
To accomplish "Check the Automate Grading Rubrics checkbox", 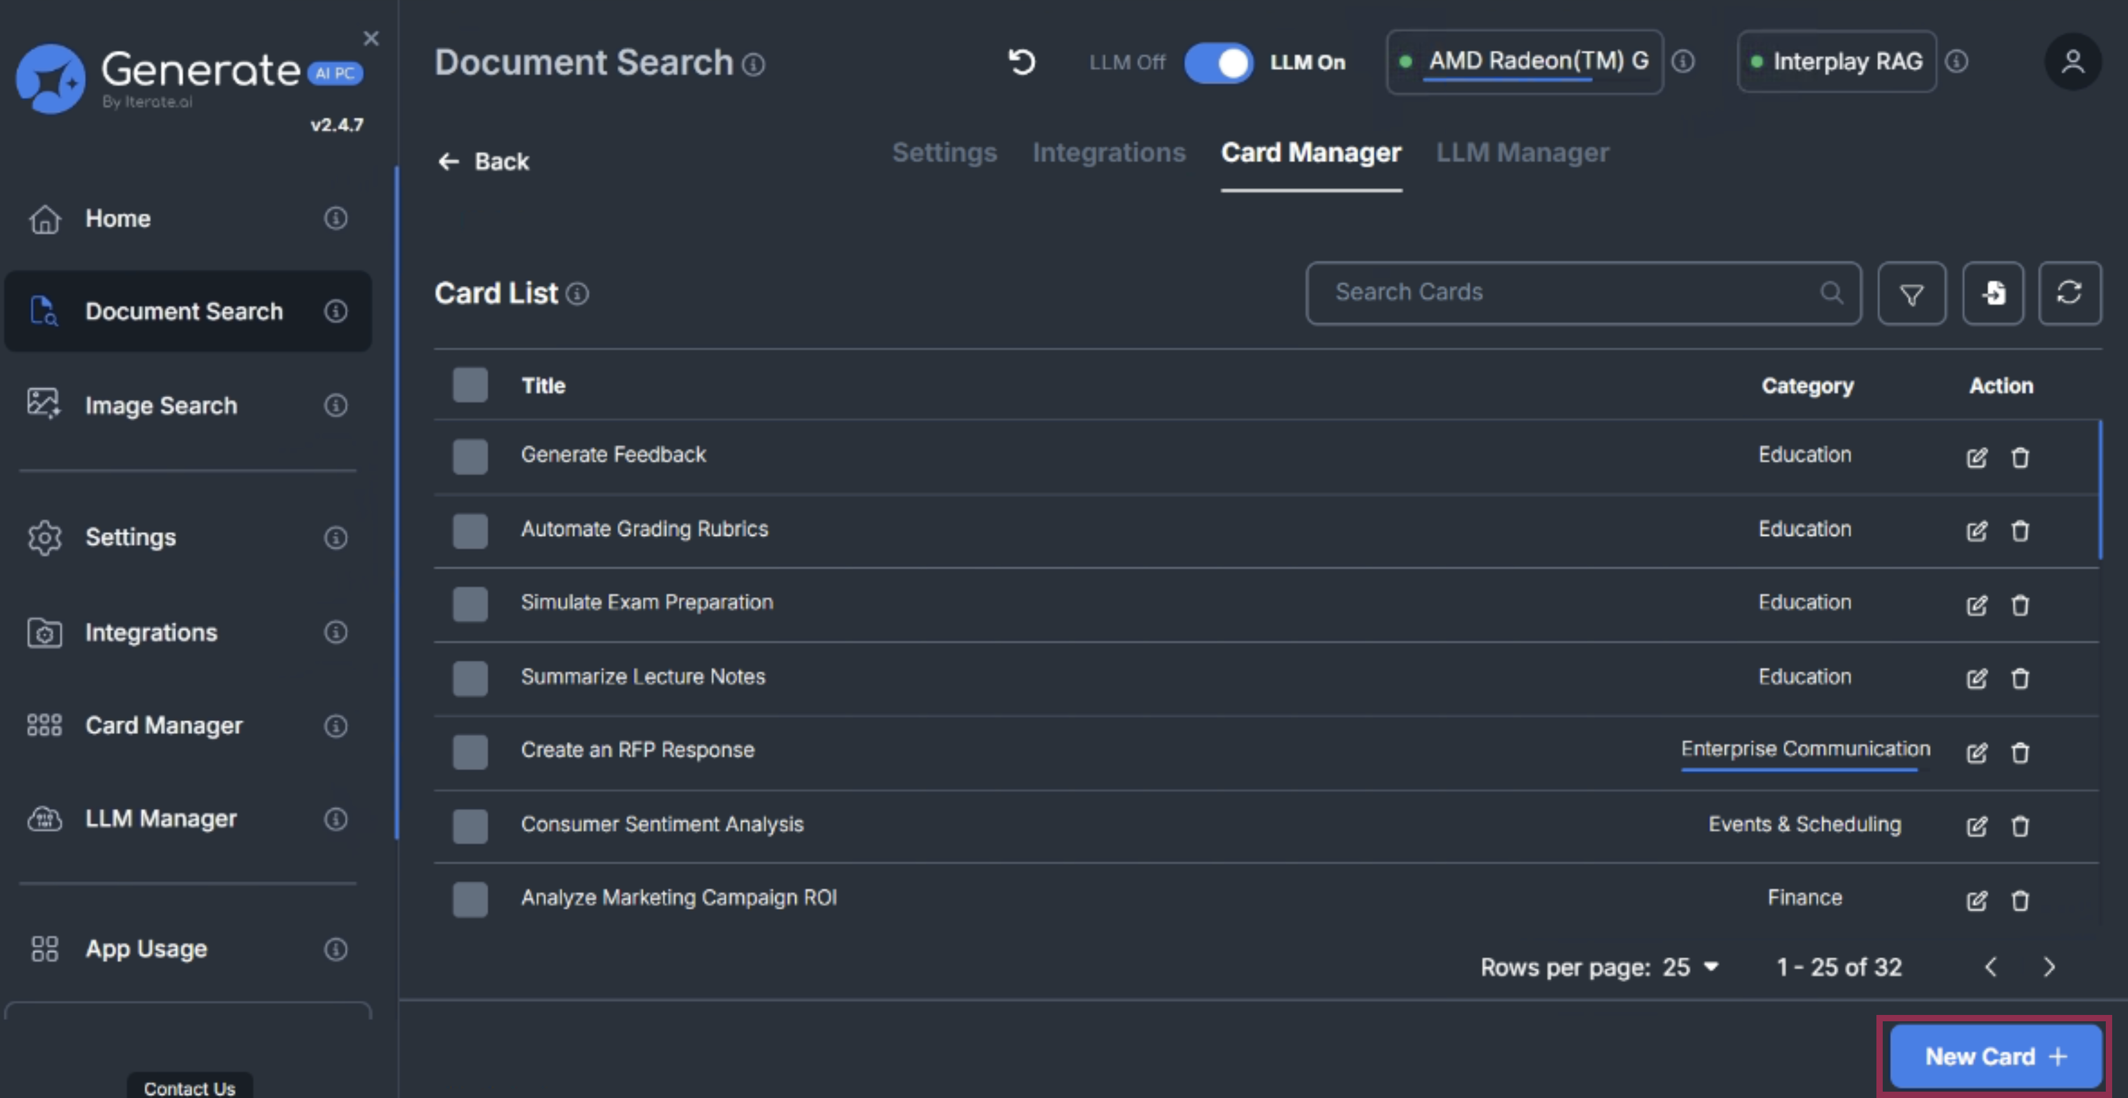I will point(470,531).
